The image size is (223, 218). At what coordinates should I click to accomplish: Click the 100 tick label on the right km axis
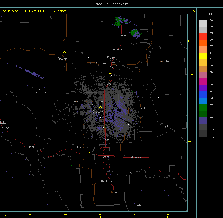(x=190, y=41)
